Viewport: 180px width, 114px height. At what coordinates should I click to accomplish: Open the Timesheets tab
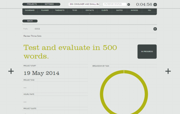click(x=60, y=10)
